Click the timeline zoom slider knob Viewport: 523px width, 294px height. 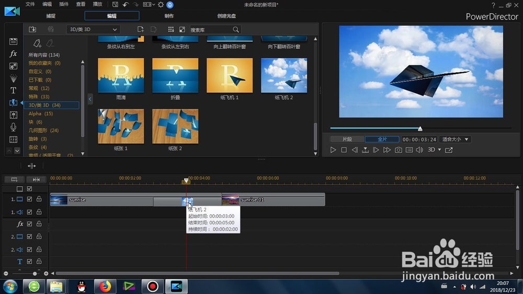(35, 274)
